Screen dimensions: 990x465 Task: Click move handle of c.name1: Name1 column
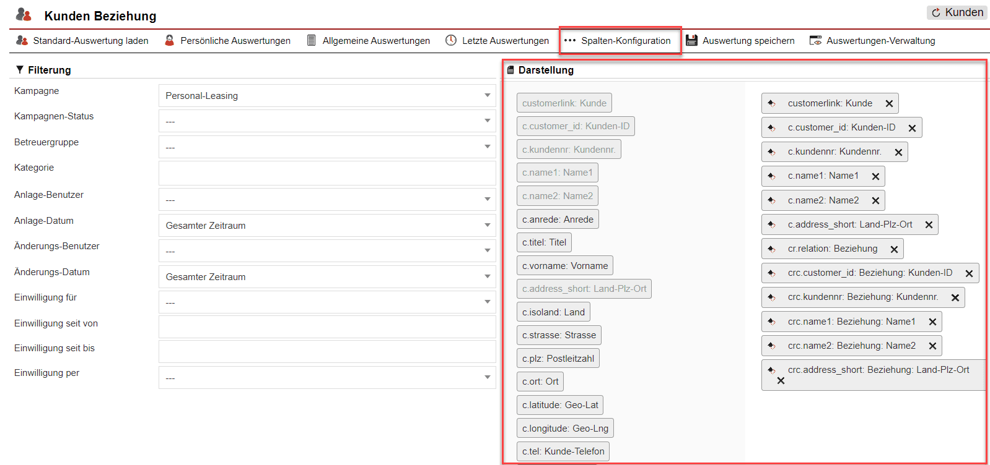coord(771,176)
